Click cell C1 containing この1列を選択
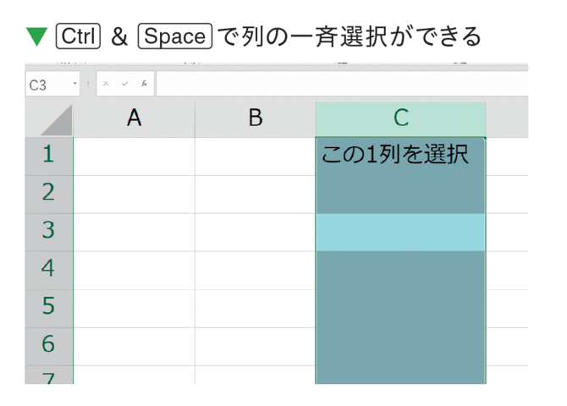The image size is (567, 406). [x=400, y=156]
